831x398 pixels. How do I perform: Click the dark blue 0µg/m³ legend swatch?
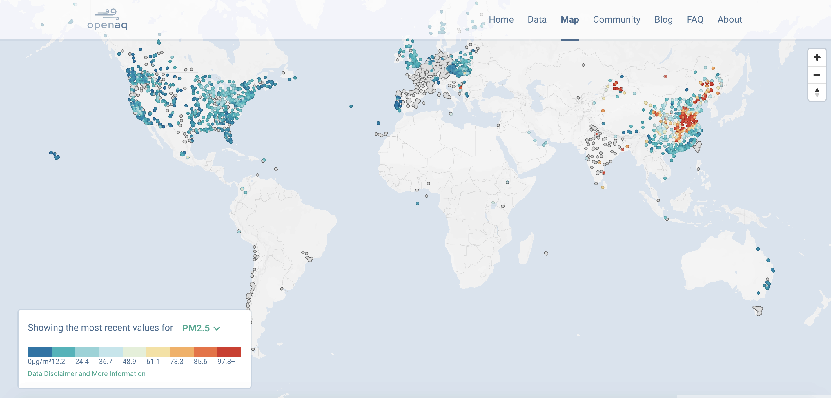pyautogui.click(x=39, y=352)
